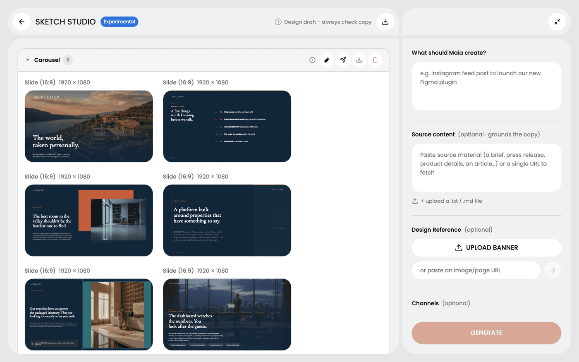
Task: Delete the Carousel with the red trash icon
Action: (375, 60)
